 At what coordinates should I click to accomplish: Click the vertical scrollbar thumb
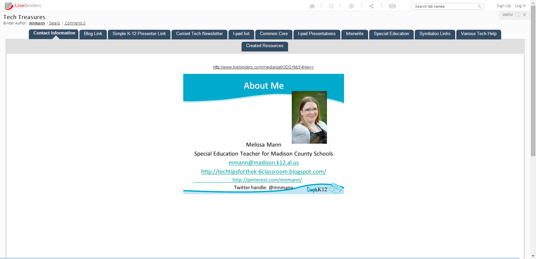coord(533,80)
